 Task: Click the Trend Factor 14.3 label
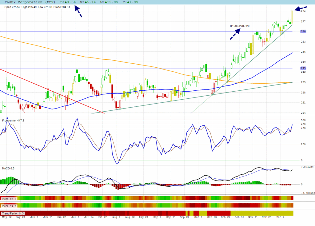13,213
